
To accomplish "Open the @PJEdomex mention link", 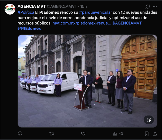I will 29,29.
